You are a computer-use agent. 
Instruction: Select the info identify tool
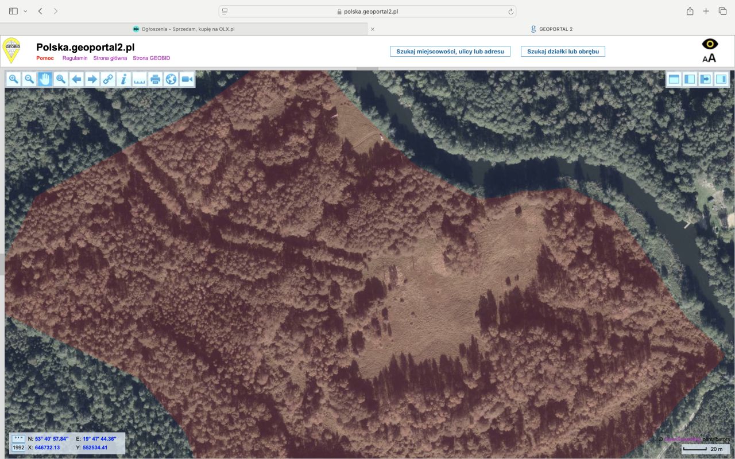(x=123, y=80)
